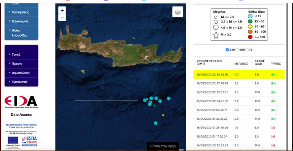Select the 01:53:32.71 earthquake row

click(x=239, y=110)
